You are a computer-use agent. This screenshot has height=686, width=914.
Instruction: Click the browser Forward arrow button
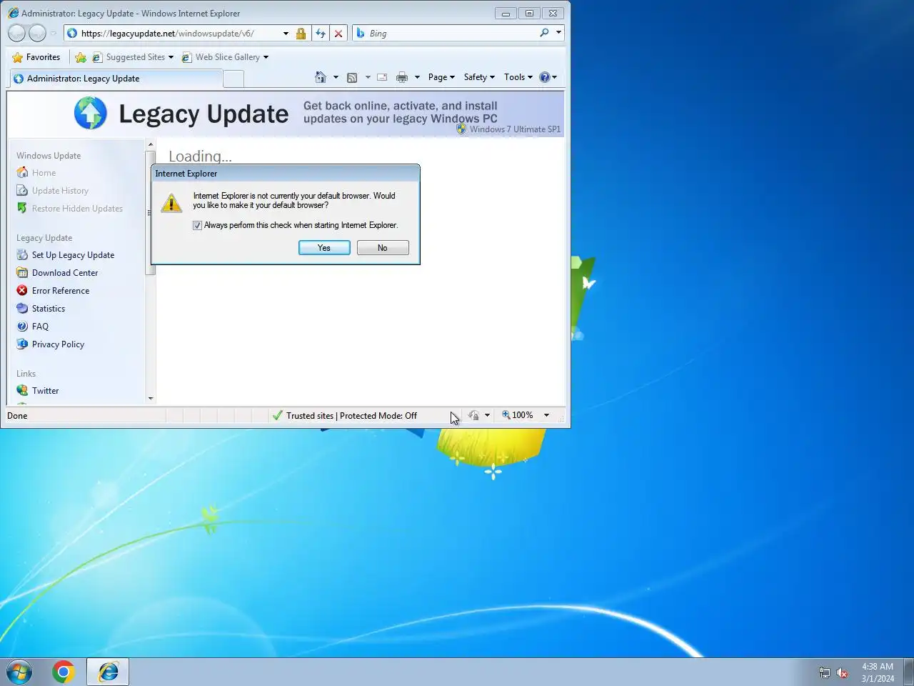(x=37, y=33)
